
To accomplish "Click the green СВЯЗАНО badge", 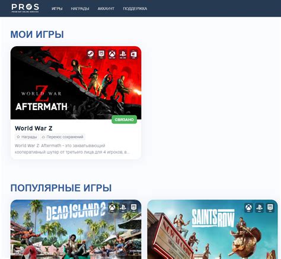I will click(x=124, y=119).
